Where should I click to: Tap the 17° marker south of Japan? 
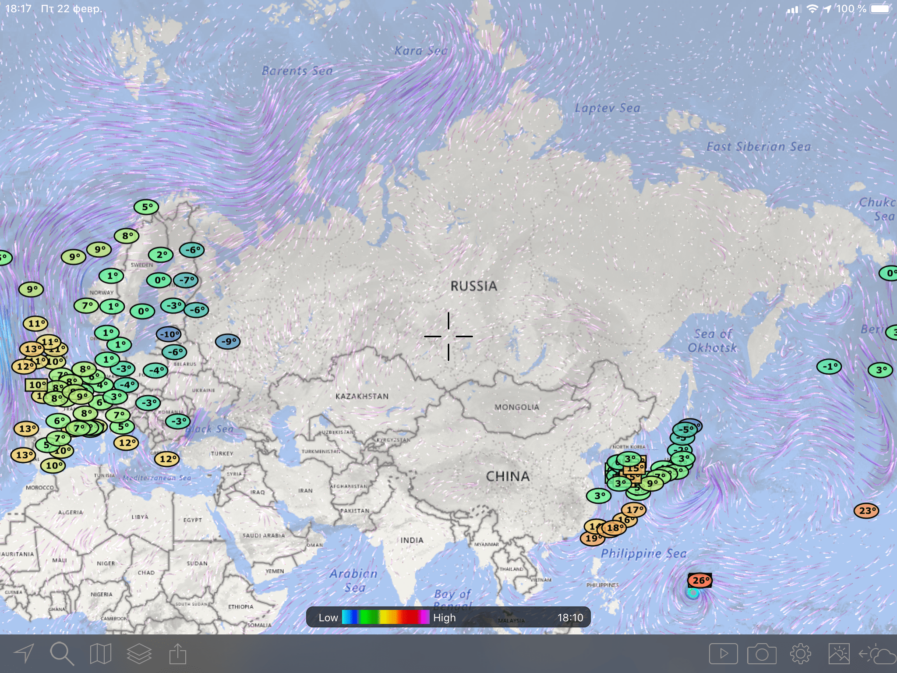pyautogui.click(x=634, y=510)
